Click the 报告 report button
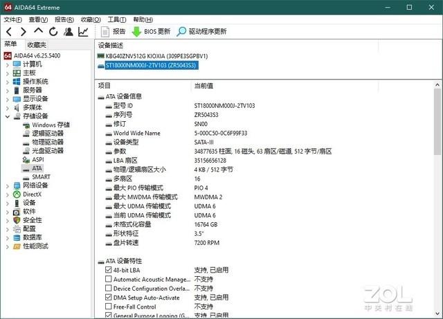This screenshot has height=319, width=443. tap(114, 31)
